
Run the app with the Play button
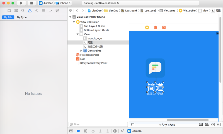point(21,3)
